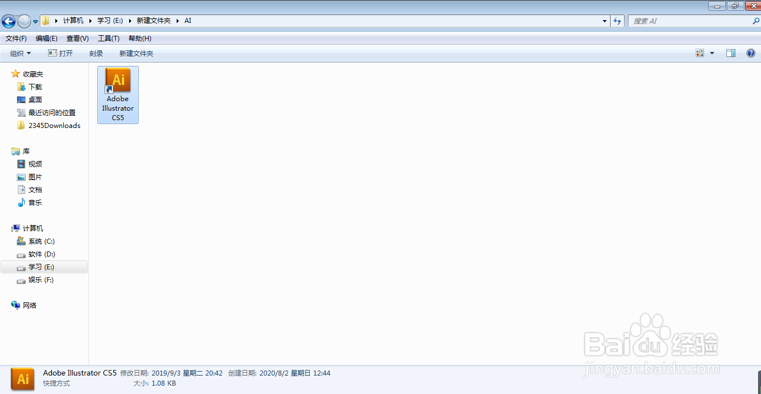Click the 刻录 toolbar button
Viewport: 761px width, 394px height.
pos(96,54)
